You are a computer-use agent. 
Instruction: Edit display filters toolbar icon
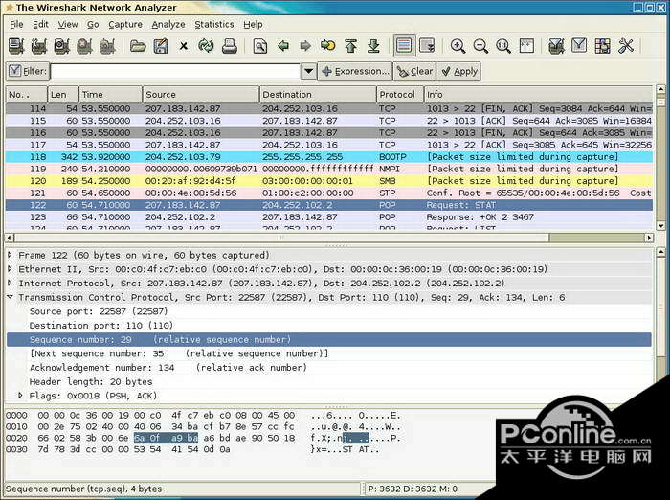(x=579, y=45)
